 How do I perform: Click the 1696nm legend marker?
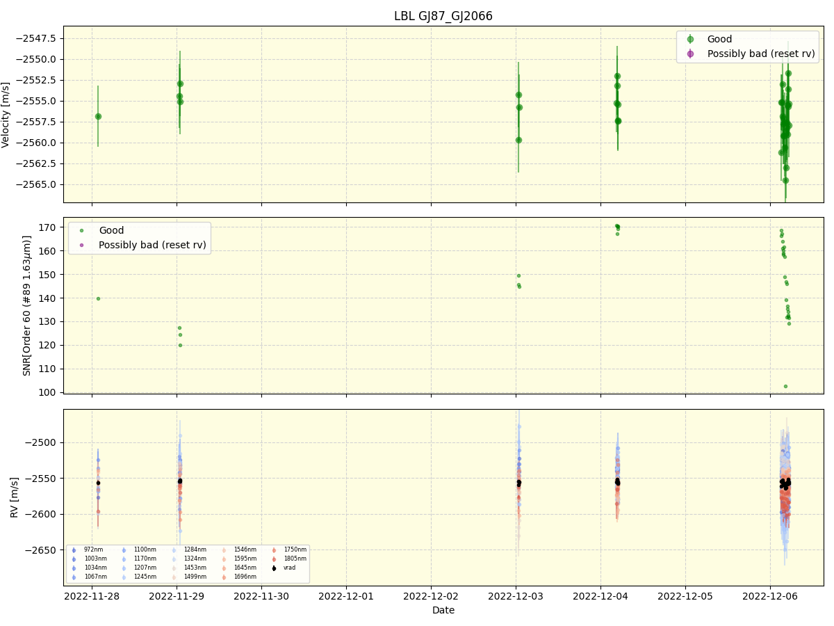[x=224, y=577]
